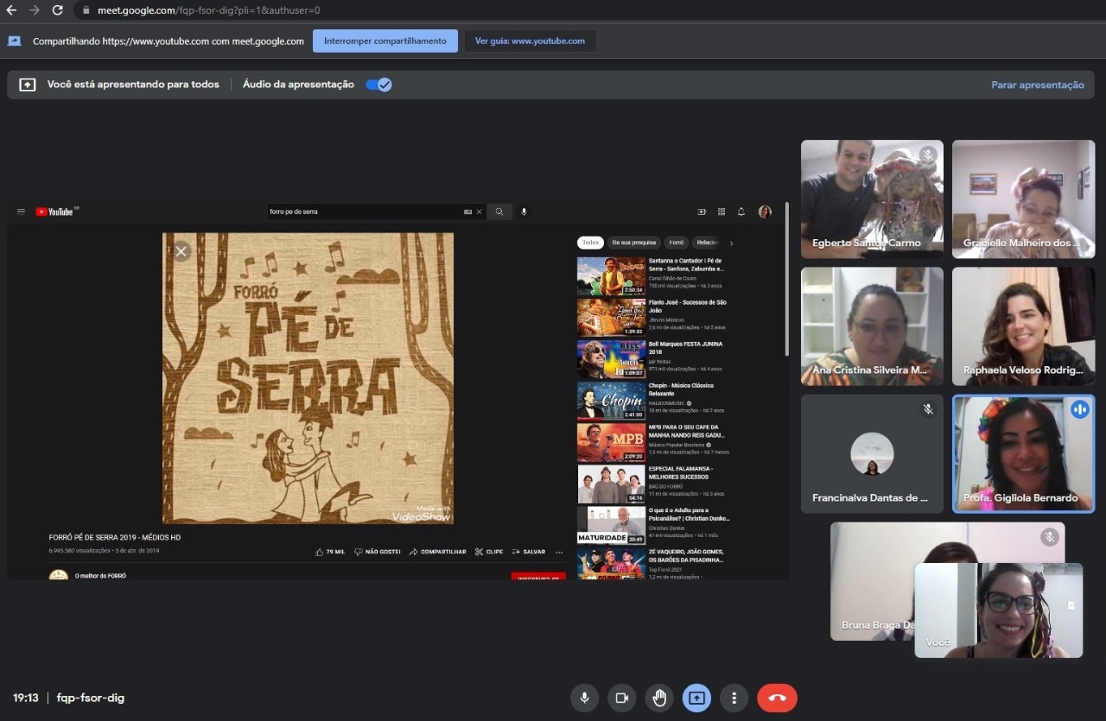Reload the page with the refresh icon
Image resolution: width=1106 pixels, height=721 pixels.
coord(57,10)
